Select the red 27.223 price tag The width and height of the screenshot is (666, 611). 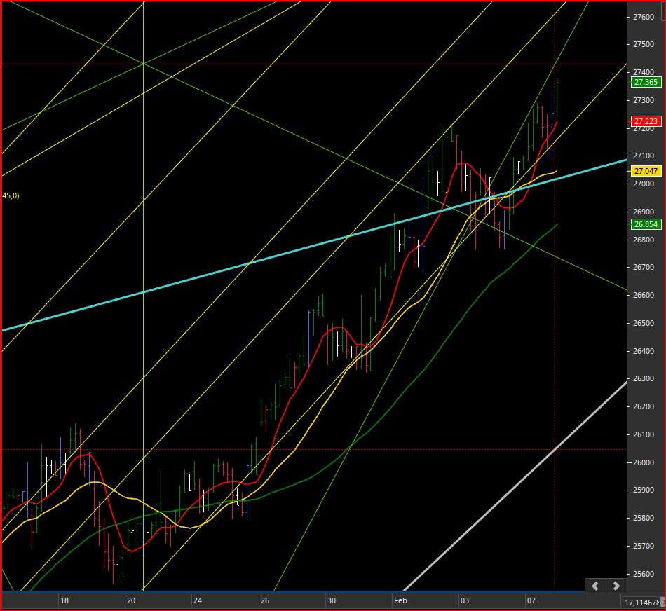click(646, 121)
